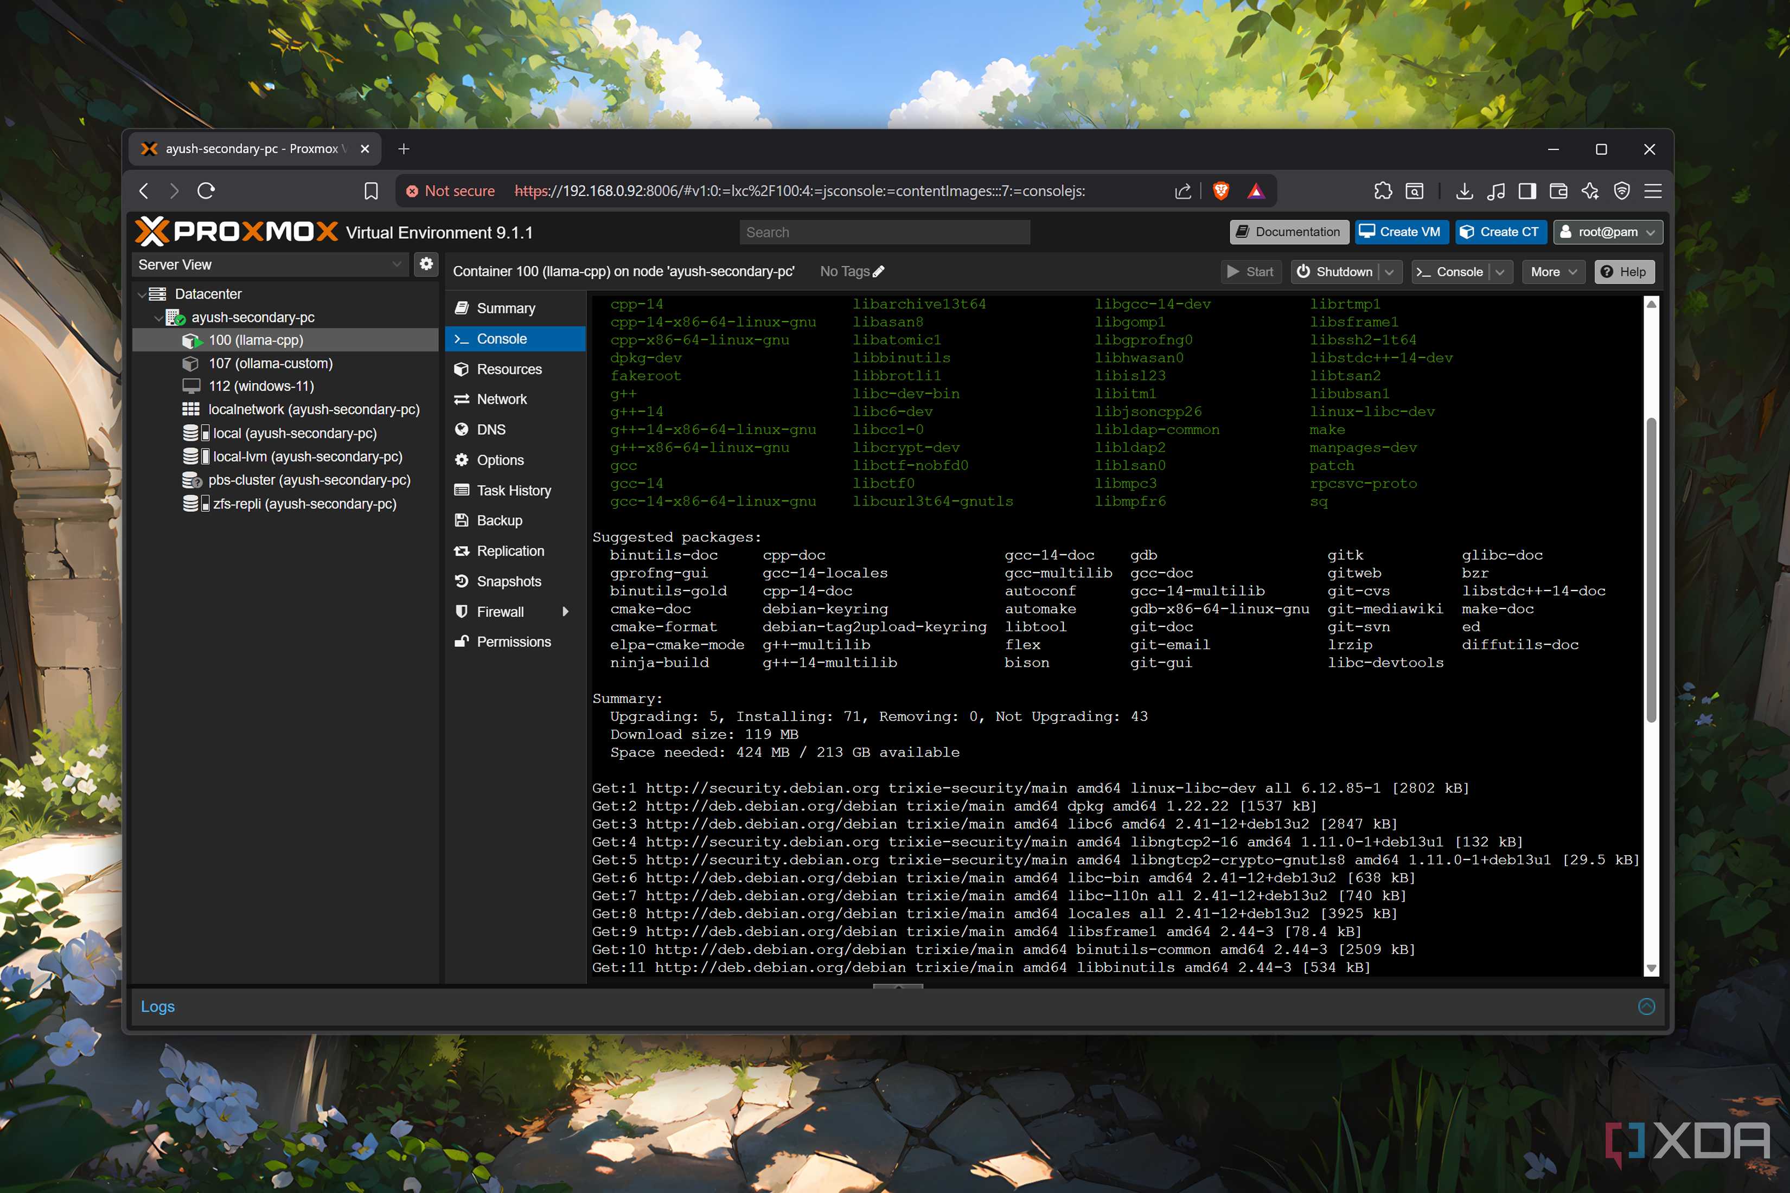Open the Backup menu item
The image size is (1790, 1193).
click(x=515, y=521)
